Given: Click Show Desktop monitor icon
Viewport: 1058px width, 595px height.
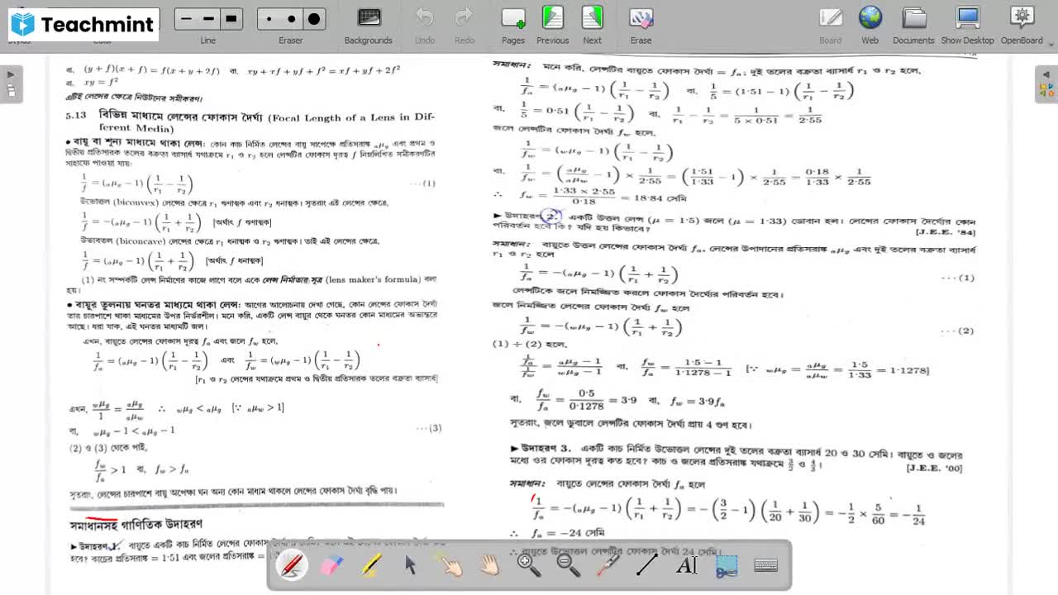Looking at the screenshot, I should [x=967, y=26].
